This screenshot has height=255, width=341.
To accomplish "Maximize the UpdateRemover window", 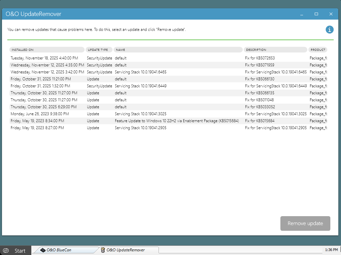I will [x=316, y=14].
